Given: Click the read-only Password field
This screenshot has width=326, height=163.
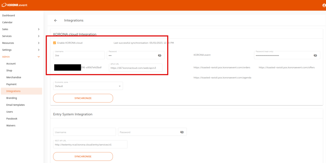Looking at the screenshot, I should [x=287, y=55].
